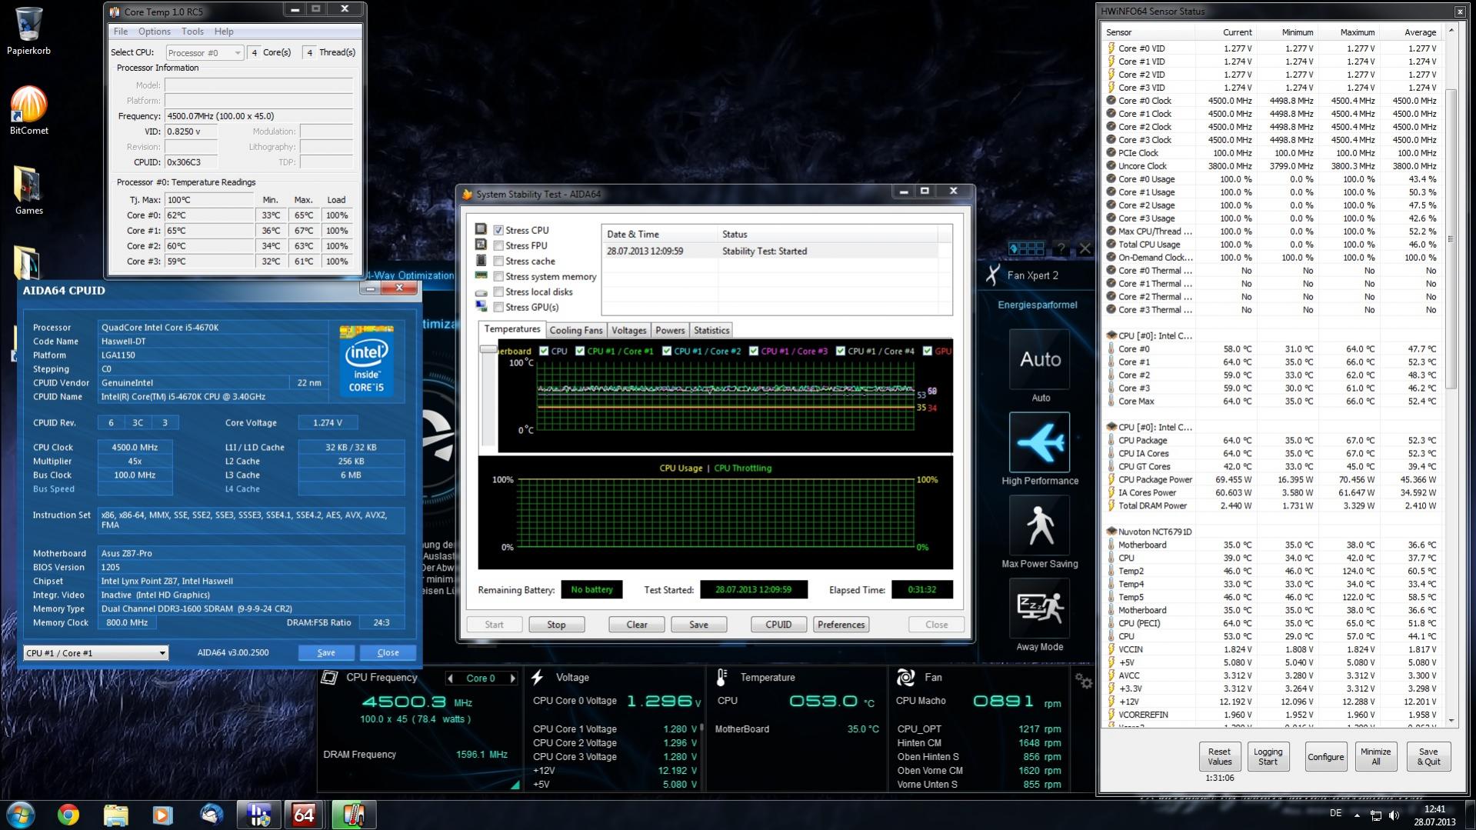Screen dimensions: 1476x830
Task: Click Save in System Stability Test
Action: tap(699, 625)
